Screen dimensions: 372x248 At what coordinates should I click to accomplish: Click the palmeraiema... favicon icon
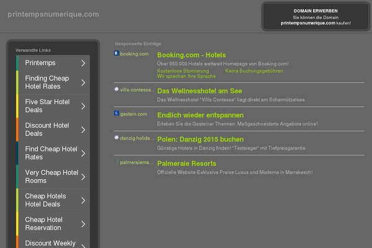pos(117,162)
